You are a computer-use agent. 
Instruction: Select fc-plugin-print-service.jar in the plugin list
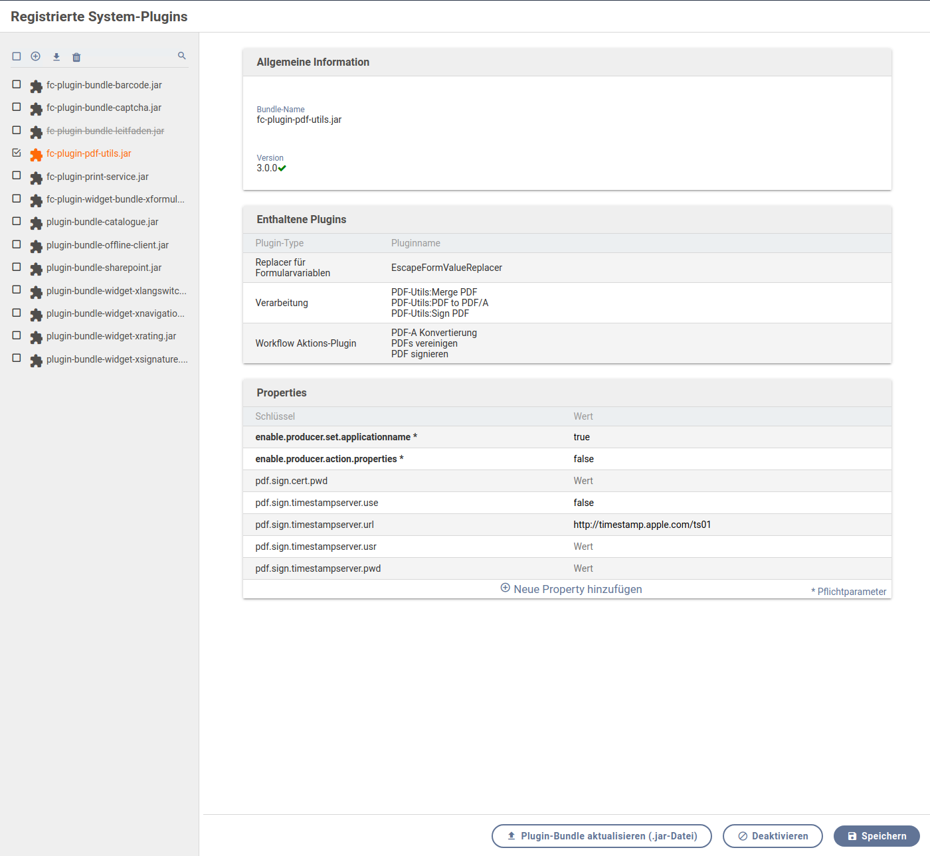point(98,177)
